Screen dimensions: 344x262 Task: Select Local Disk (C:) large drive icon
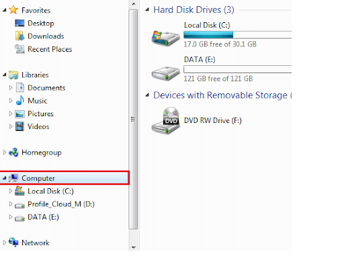tap(165, 38)
